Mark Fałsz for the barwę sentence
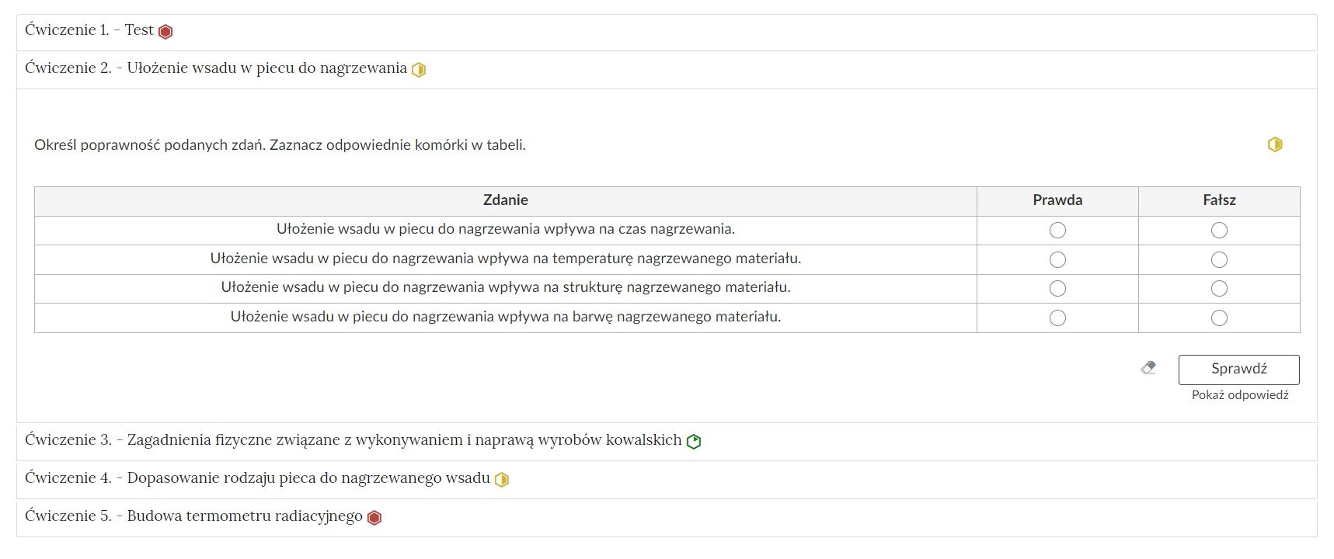Image resolution: width=1334 pixels, height=559 pixels. pyautogui.click(x=1219, y=318)
